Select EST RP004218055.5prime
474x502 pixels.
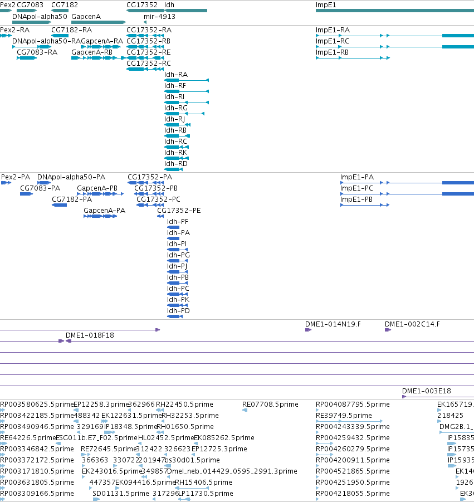click(x=353, y=493)
